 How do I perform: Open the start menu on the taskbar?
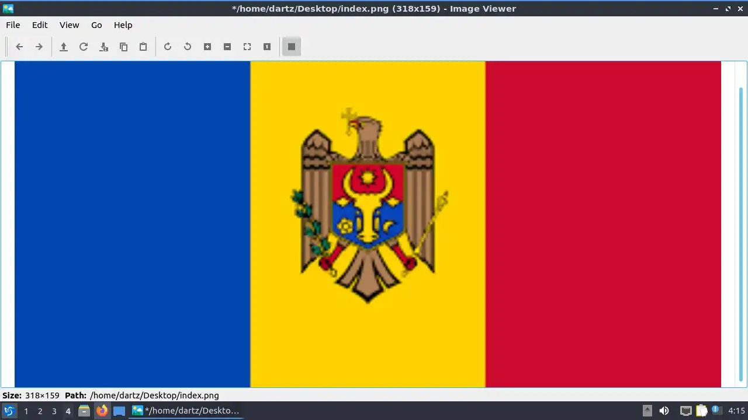(x=9, y=411)
